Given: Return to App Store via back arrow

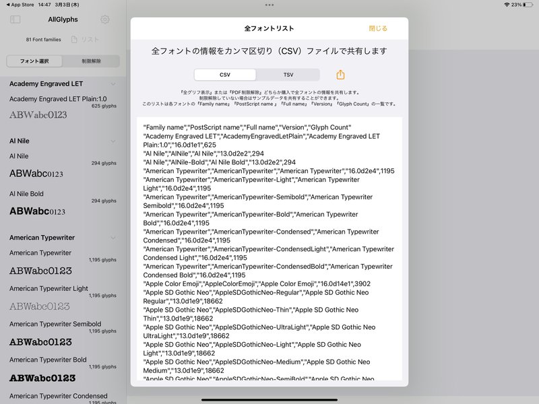Looking at the screenshot, I should 20,5.
